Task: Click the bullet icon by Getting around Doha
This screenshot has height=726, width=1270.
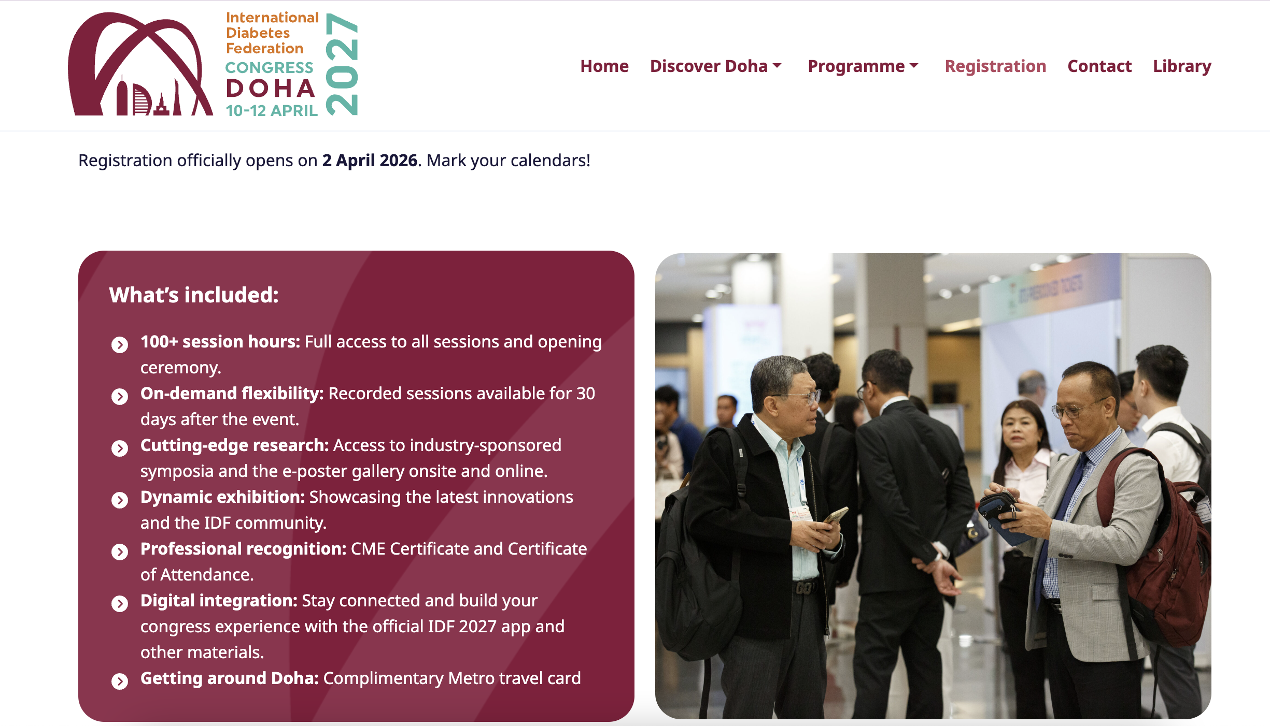Action: [120, 681]
